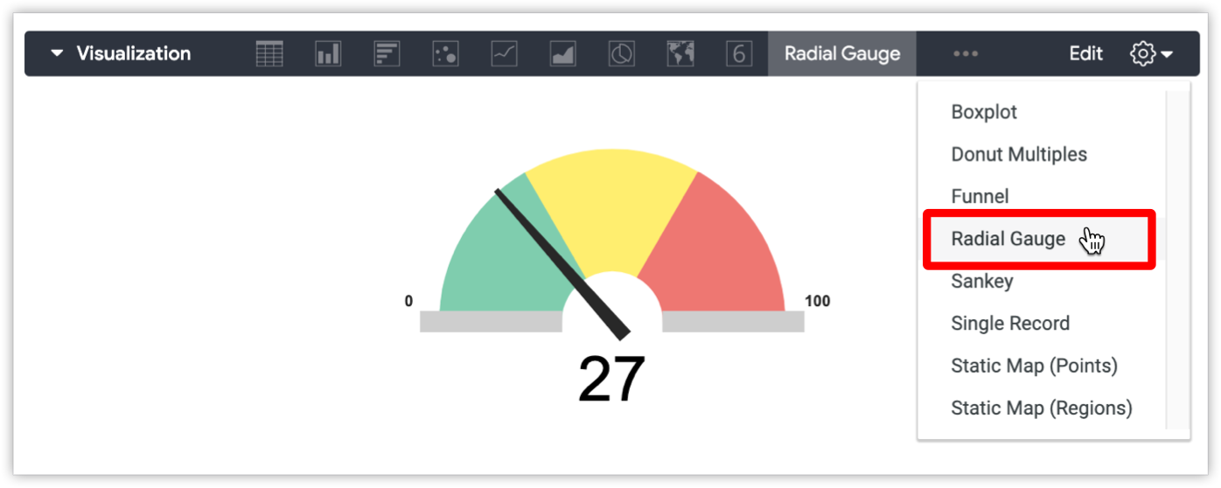Click the Visualization panel title
The width and height of the screenshot is (1221, 488).
point(133,53)
